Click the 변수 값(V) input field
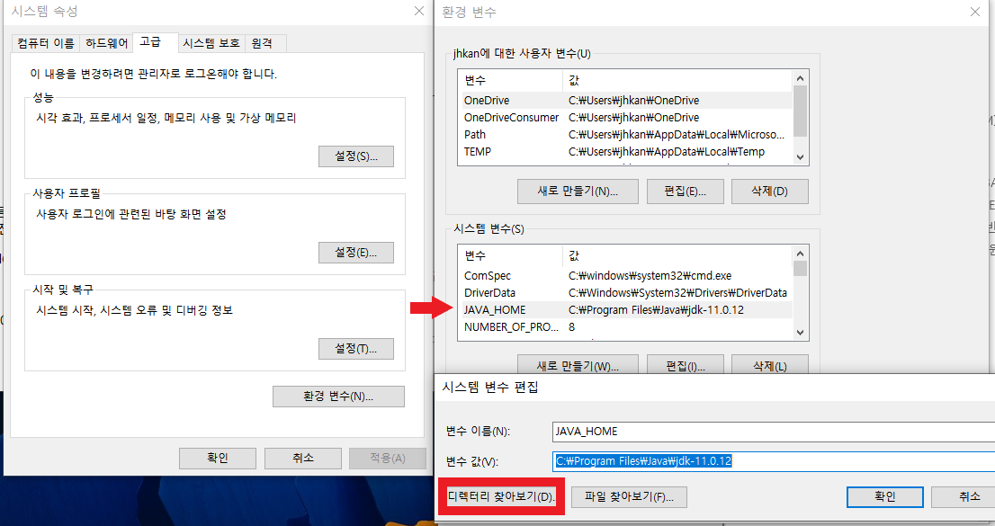995x526 pixels. (x=774, y=461)
